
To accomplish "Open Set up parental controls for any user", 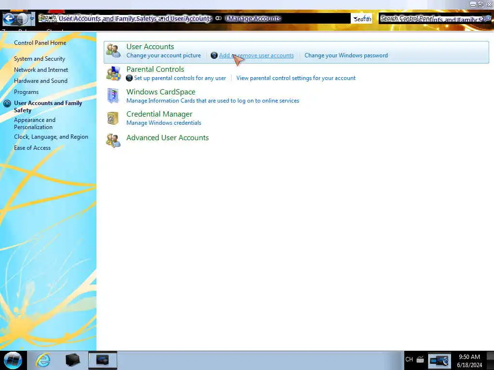I will (x=180, y=78).
